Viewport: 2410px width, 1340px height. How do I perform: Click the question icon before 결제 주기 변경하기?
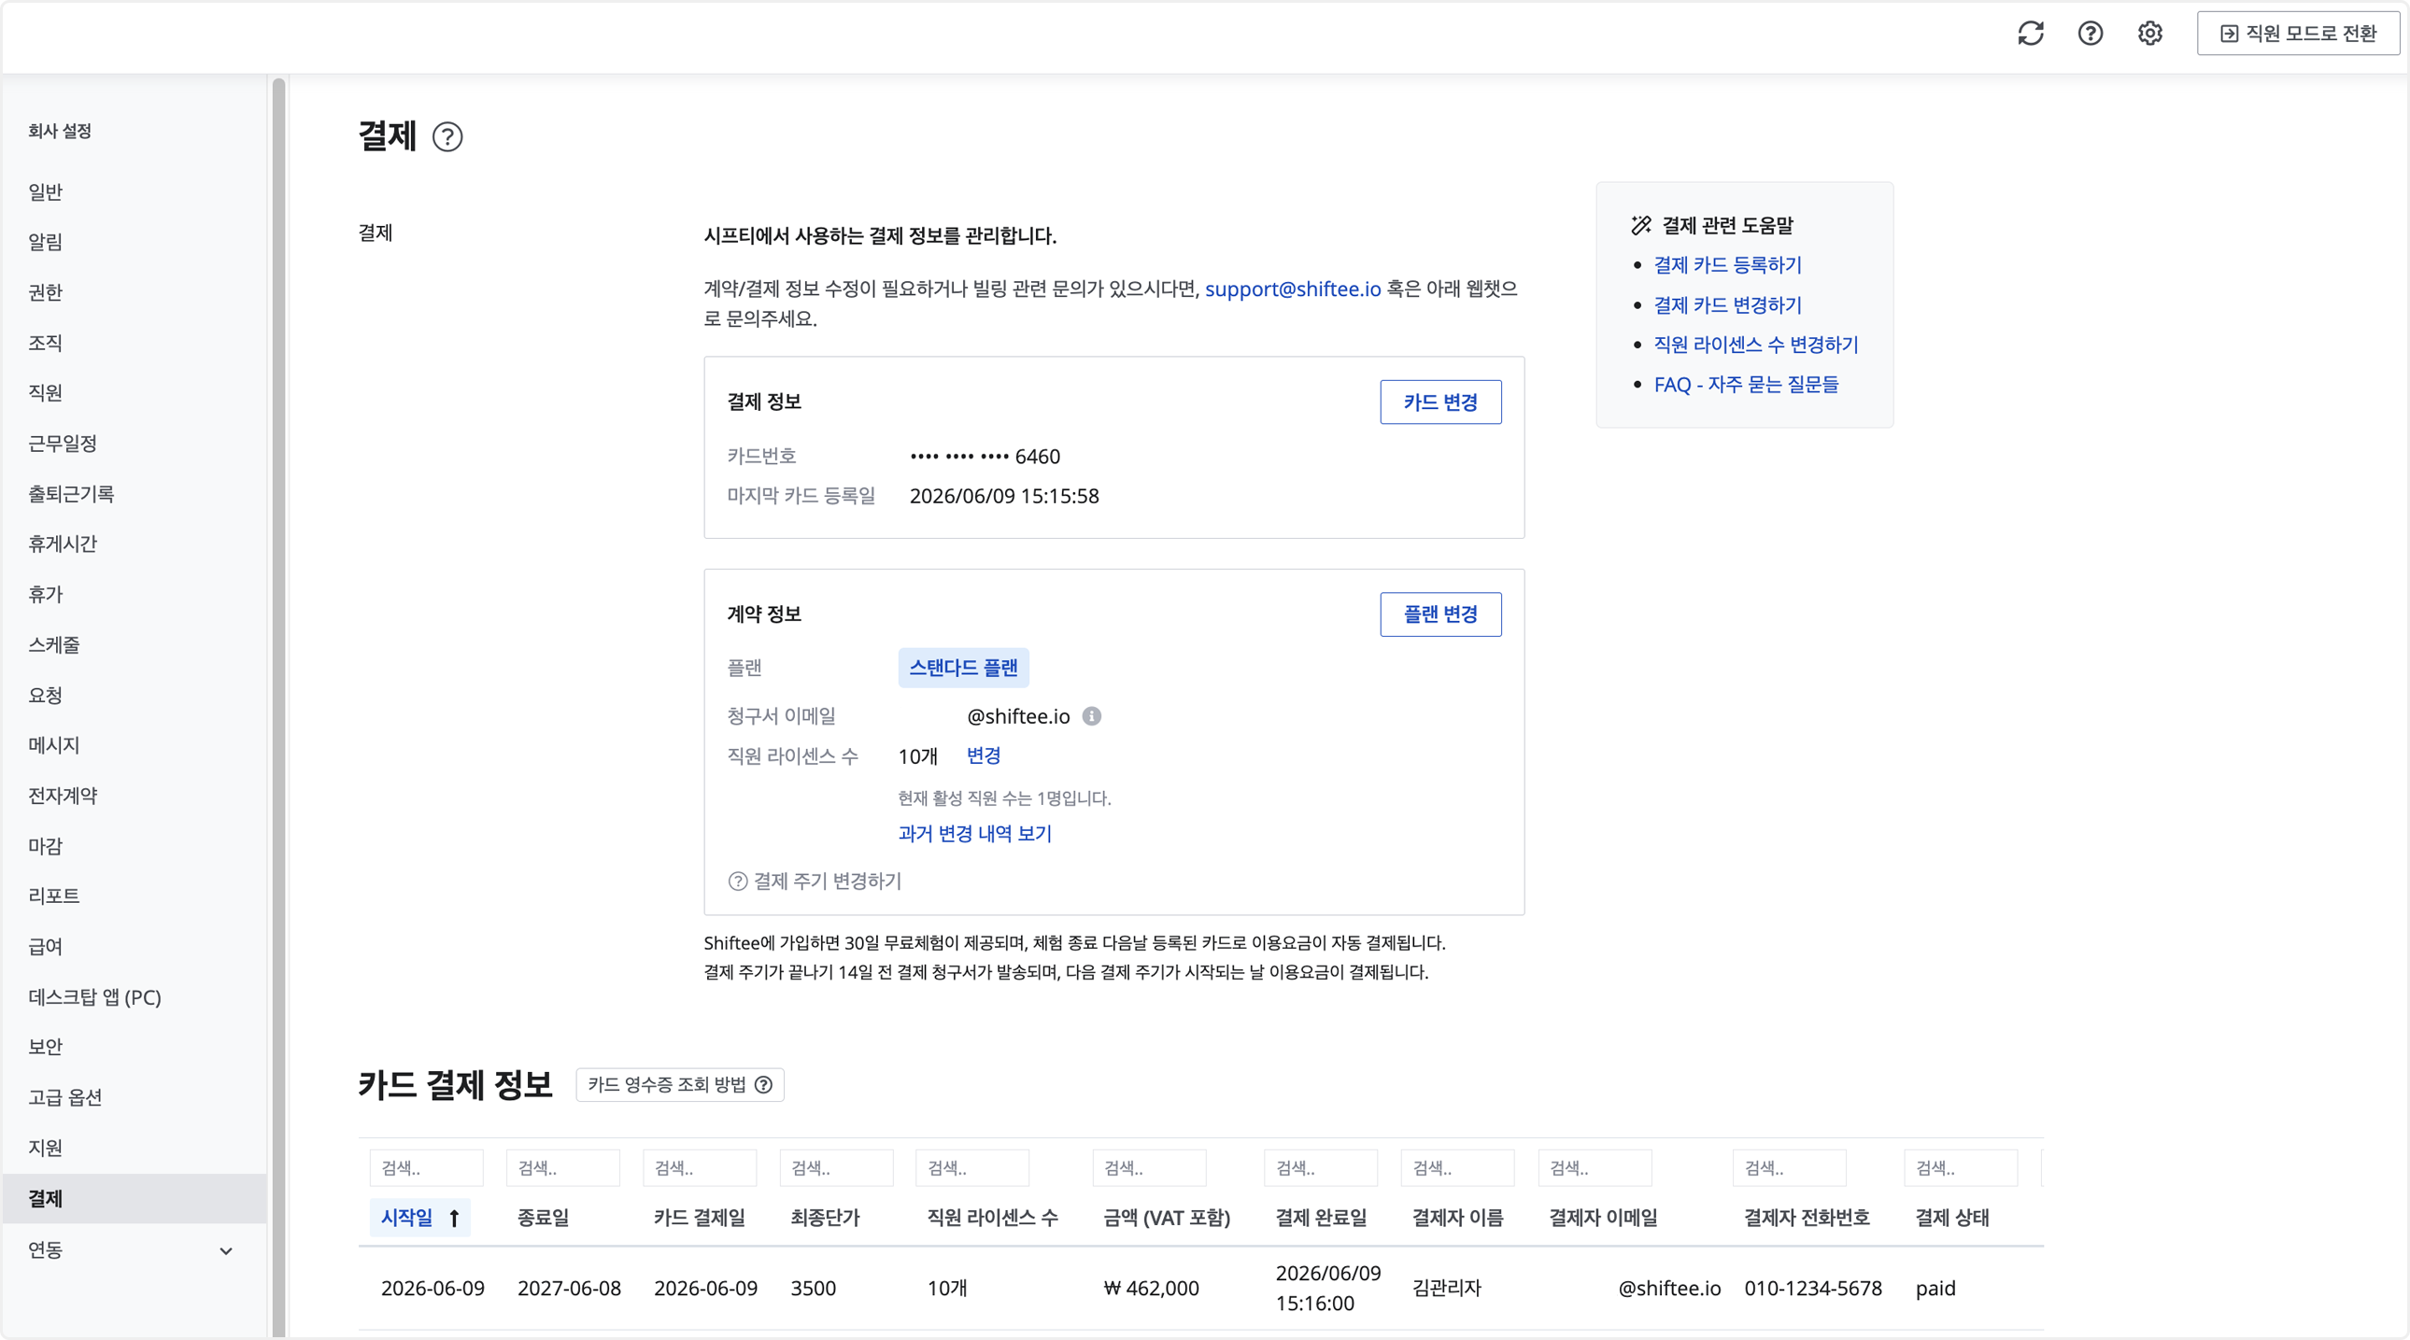[x=737, y=882]
